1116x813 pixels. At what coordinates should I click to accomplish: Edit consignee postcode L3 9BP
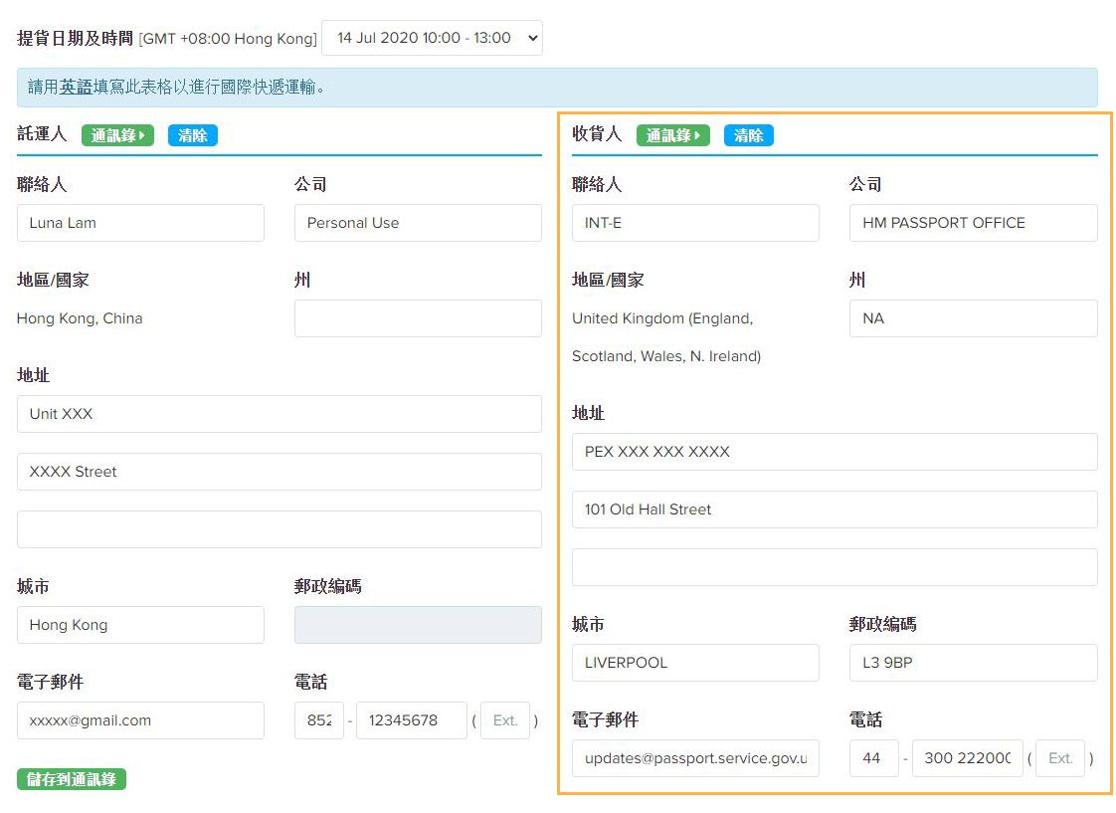click(x=973, y=663)
